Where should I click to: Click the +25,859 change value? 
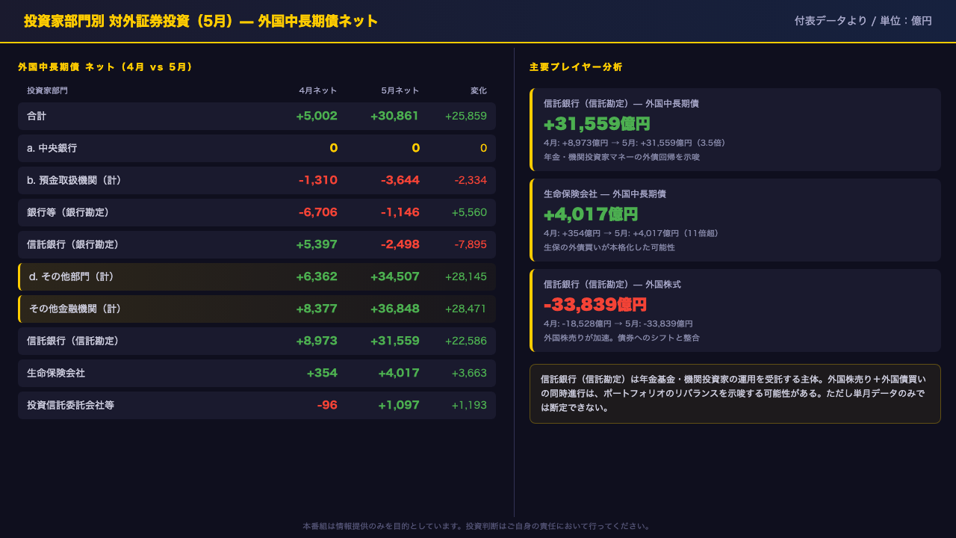pos(466,117)
